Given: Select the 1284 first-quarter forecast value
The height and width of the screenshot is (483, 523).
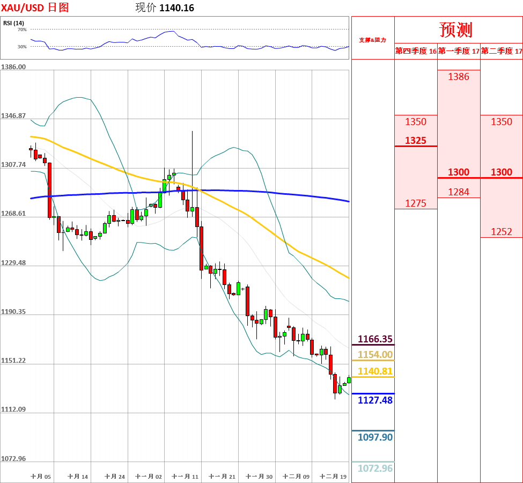Looking at the screenshot, I should pyautogui.click(x=459, y=192).
